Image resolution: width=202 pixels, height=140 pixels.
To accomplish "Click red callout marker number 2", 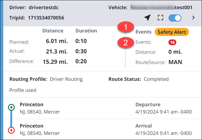I will click(126, 43).
